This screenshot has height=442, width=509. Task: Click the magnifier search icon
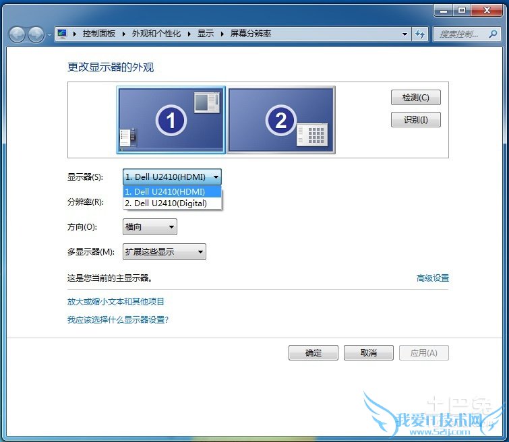(x=493, y=34)
